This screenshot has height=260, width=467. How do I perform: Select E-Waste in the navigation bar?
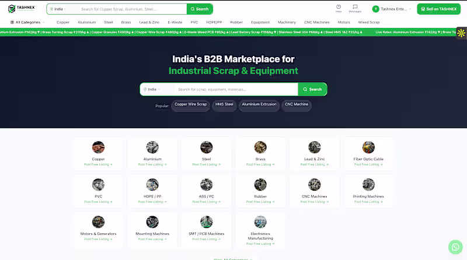pyautogui.click(x=175, y=22)
